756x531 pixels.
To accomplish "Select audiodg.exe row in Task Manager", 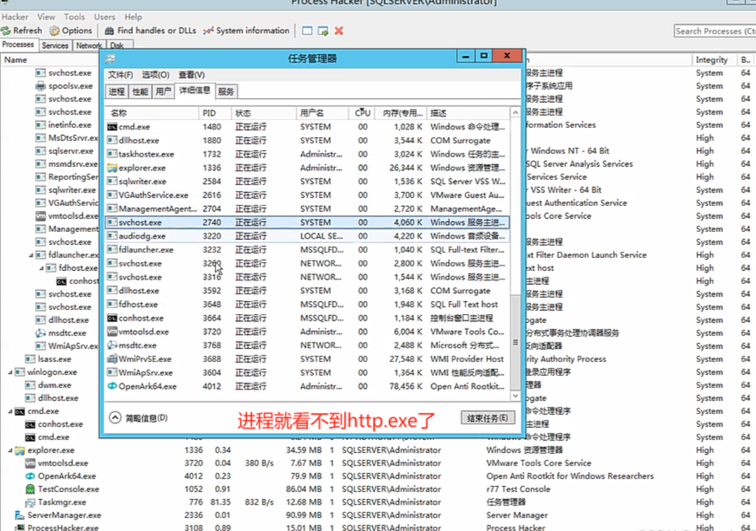I will coord(307,236).
